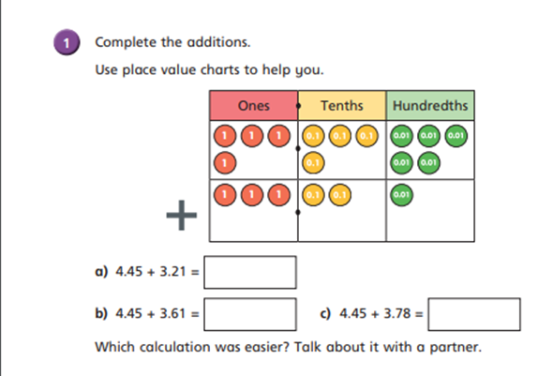This screenshot has width=553, height=376.
Task: Click the 'Which calculation was easier?' text
Action: (x=192, y=347)
